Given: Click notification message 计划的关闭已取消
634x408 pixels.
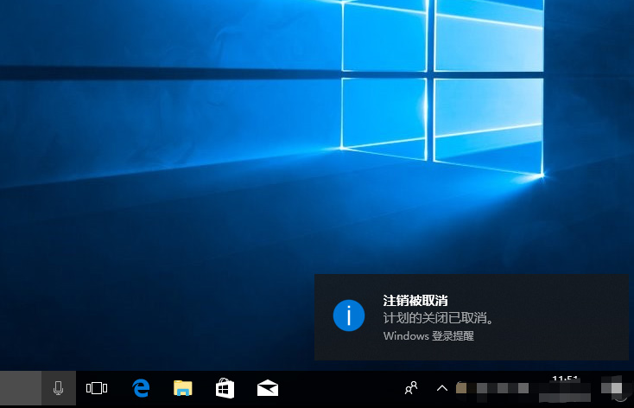Looking at the screenshot, I should pyautogui.click(x=438, y=318).
